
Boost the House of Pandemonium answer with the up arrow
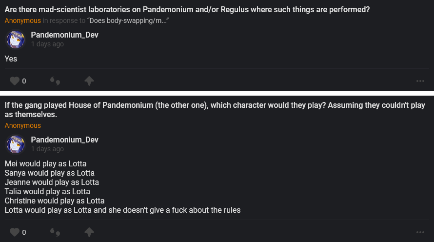click(89, 232)
